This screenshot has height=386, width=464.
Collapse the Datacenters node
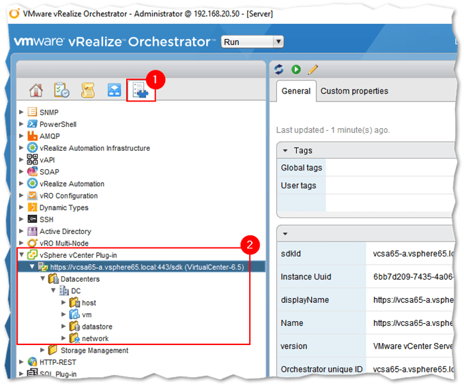tap(42, 278)
